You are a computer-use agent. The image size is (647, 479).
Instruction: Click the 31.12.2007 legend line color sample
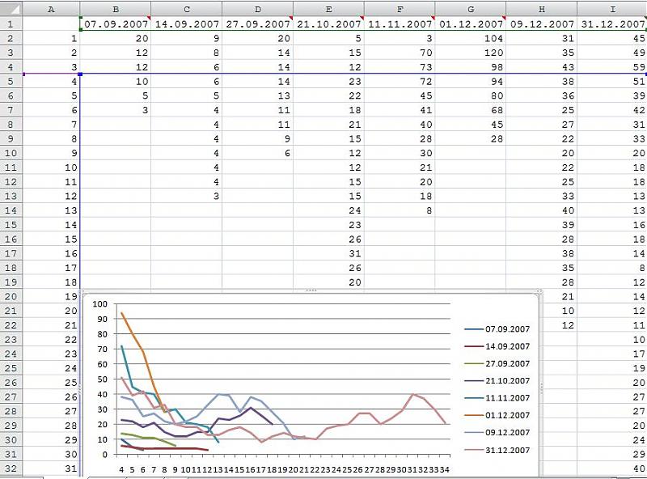click(473, 450)
